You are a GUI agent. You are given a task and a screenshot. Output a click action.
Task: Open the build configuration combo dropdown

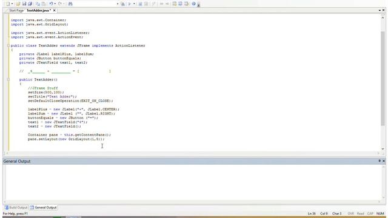pyautogui.click(x=118, y=4)
